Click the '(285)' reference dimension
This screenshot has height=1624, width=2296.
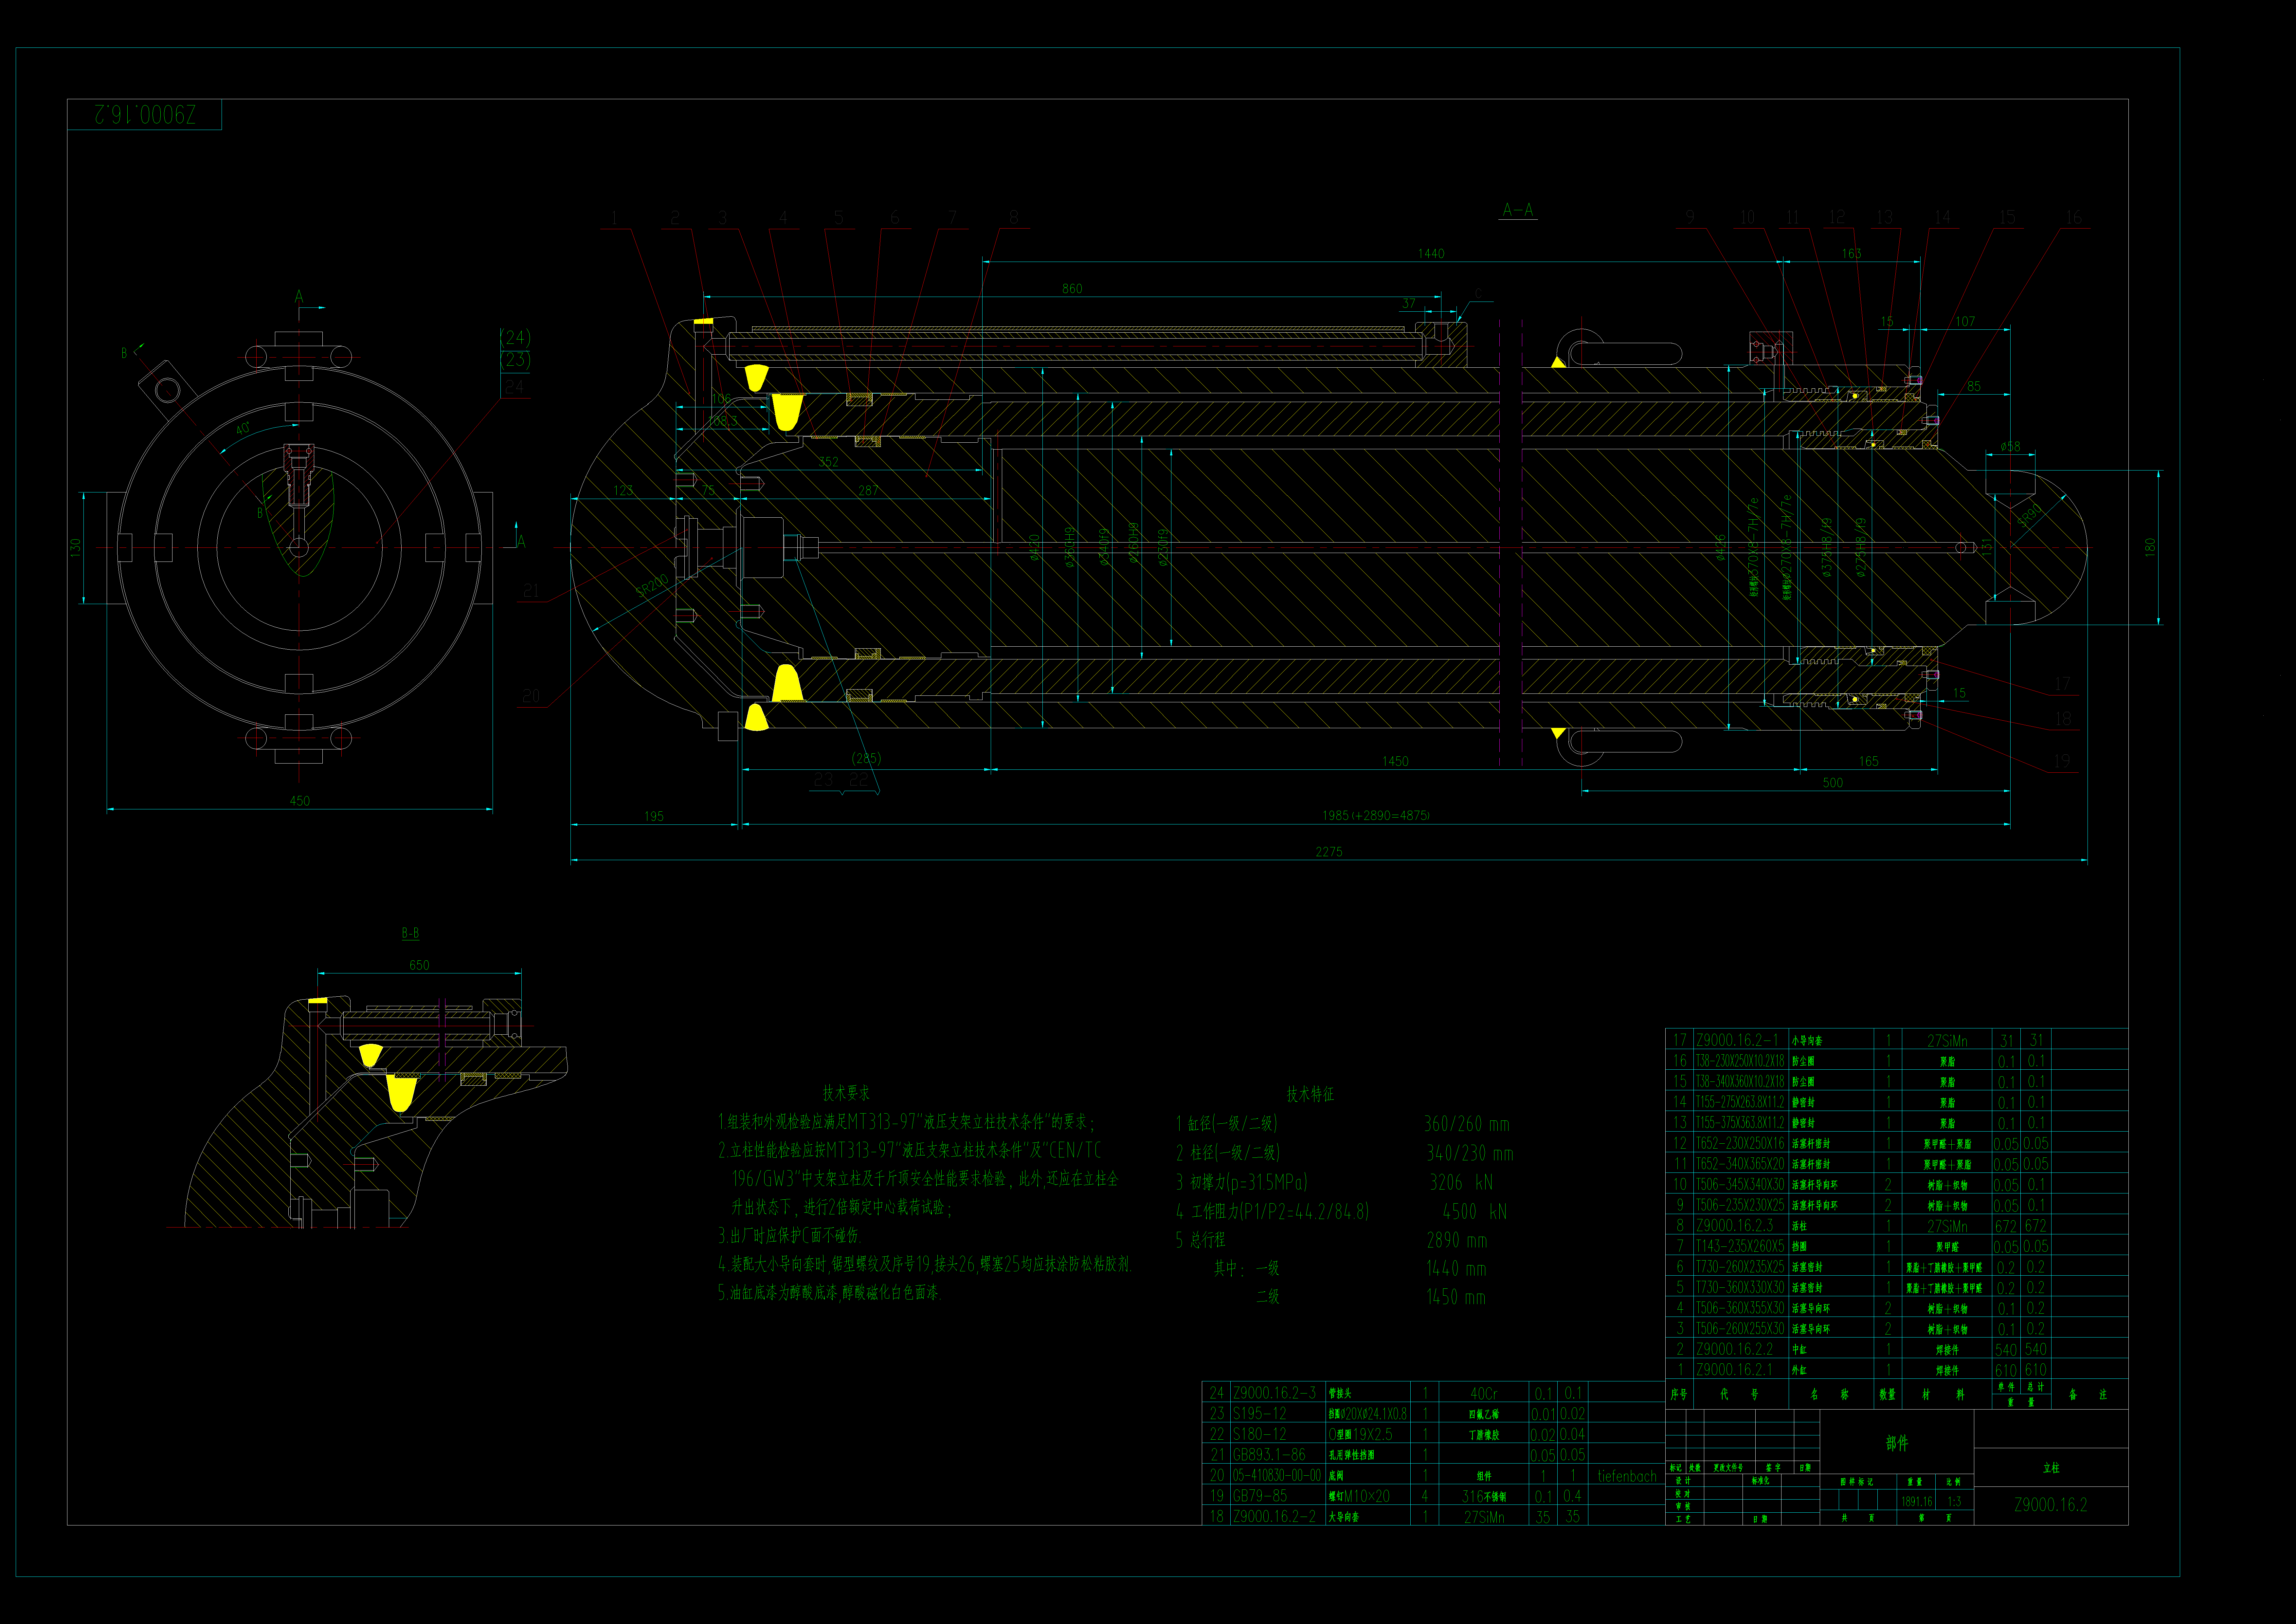866,759
